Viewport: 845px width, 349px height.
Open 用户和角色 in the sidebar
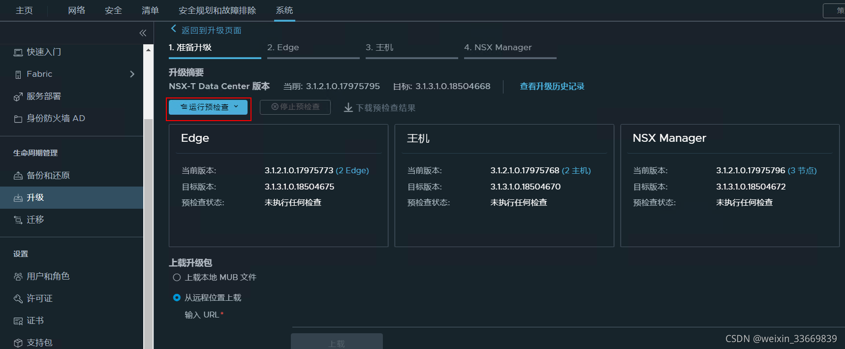tap(48, 277)
